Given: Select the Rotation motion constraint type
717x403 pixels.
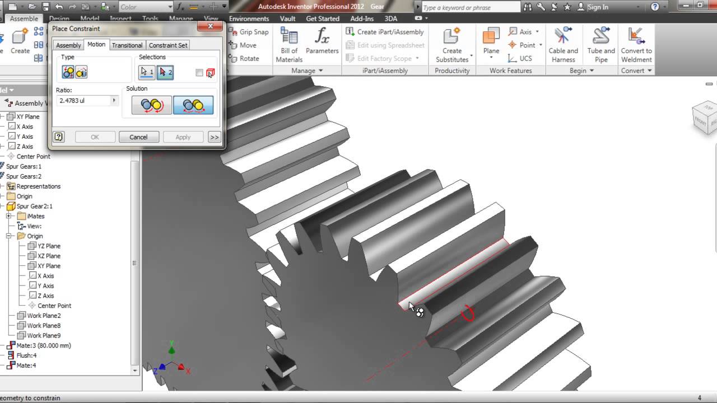Looking at the screenshot, I should 68,72.
